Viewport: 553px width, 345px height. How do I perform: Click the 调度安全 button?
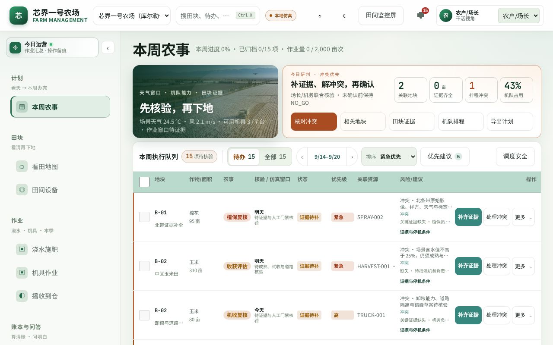pos(515,157)
